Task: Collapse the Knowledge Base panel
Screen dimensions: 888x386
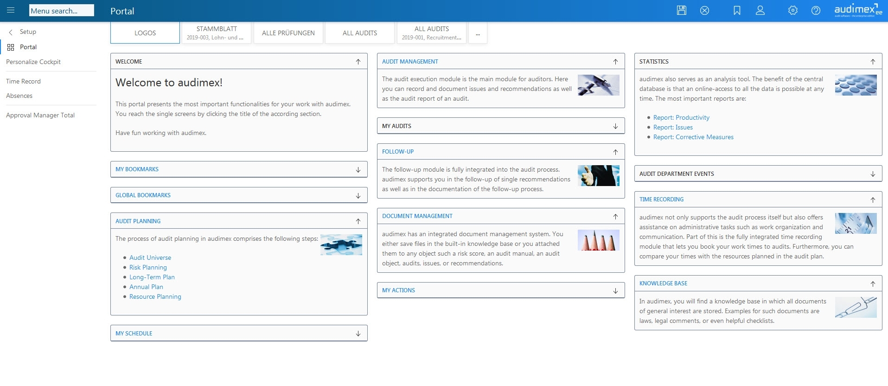Action: 873,283
